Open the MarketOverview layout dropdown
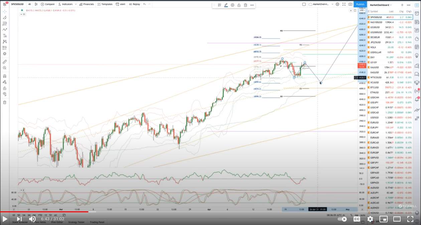421x225 pixels. (321, 4)
